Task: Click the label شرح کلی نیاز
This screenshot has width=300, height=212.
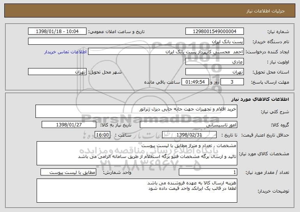Action: pos(275,112)
